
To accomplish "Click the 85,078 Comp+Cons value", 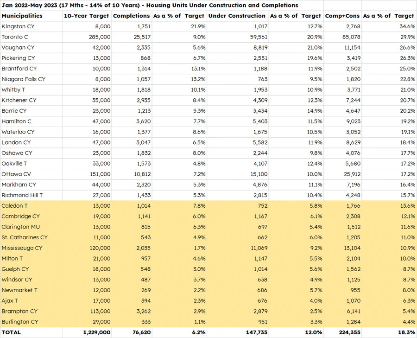I will click(x=351, y=37).
